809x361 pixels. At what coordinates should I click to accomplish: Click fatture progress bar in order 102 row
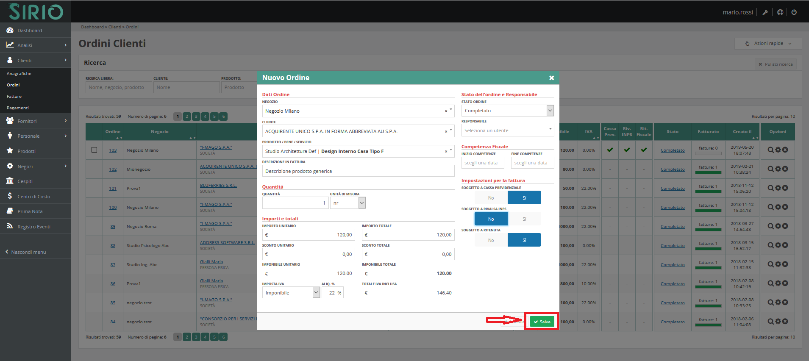click(x=708, y=171)
